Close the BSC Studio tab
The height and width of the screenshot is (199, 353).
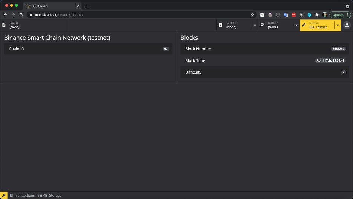pos(78,6)
